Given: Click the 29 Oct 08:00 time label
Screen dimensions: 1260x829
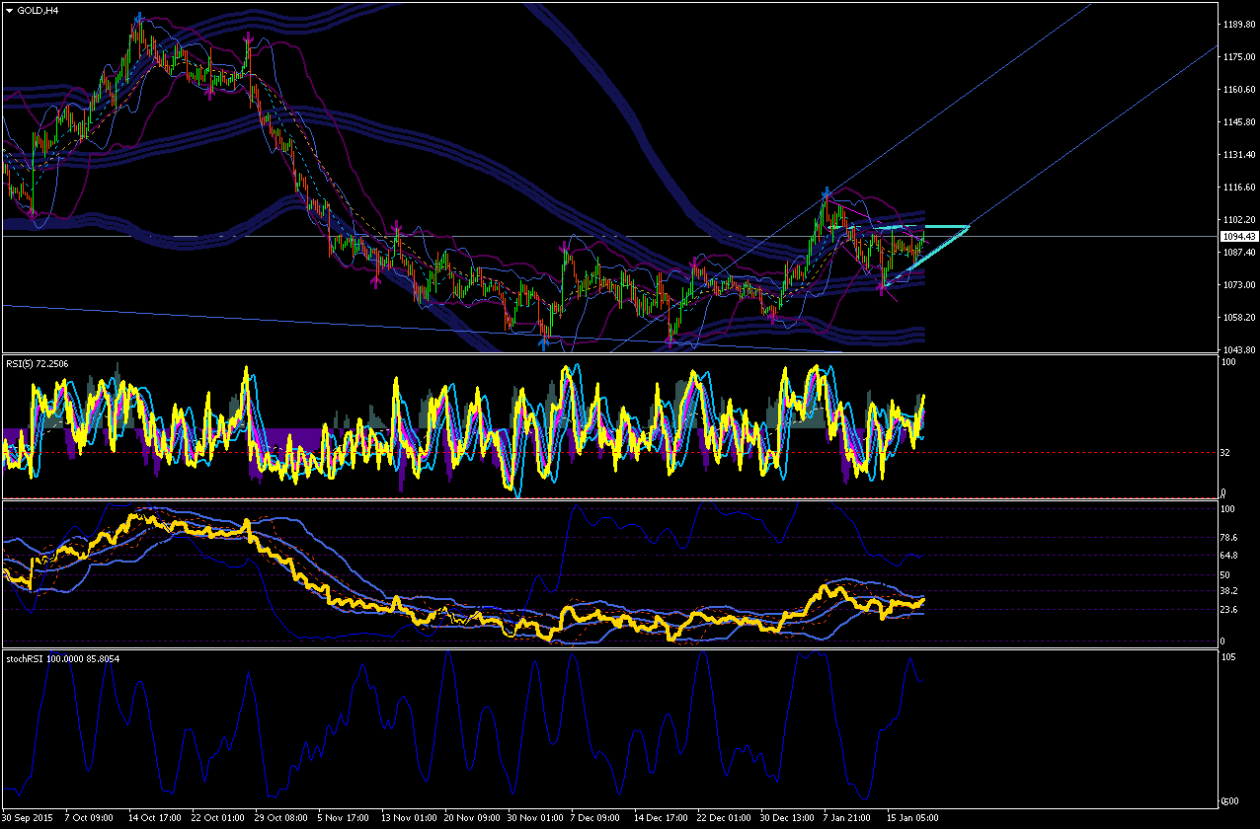Looking at the screenshot, I should [x=281, y=818].
